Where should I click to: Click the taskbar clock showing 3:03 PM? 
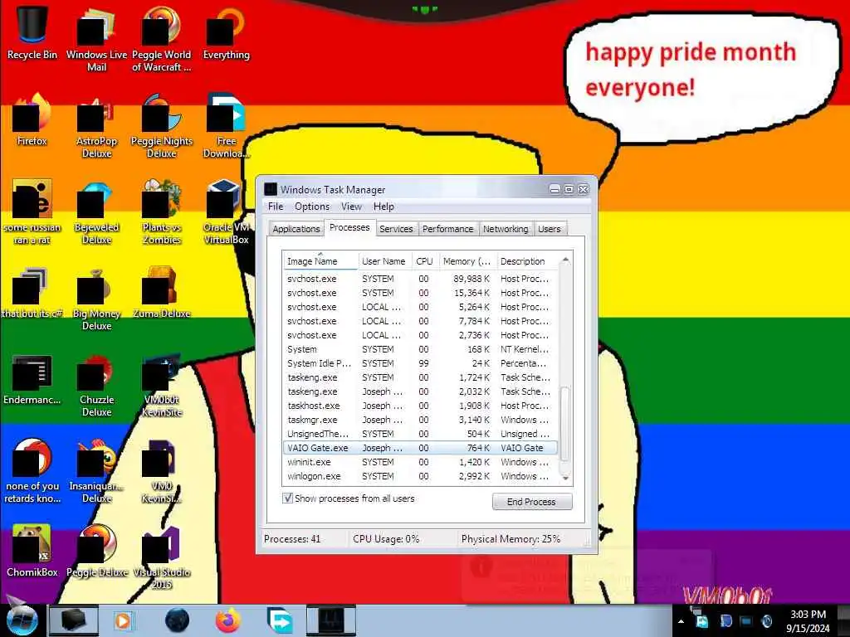click(x=808, y=621)
